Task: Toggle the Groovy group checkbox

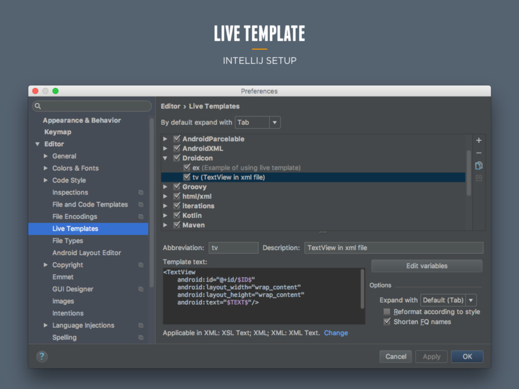Action: [177, 186]
